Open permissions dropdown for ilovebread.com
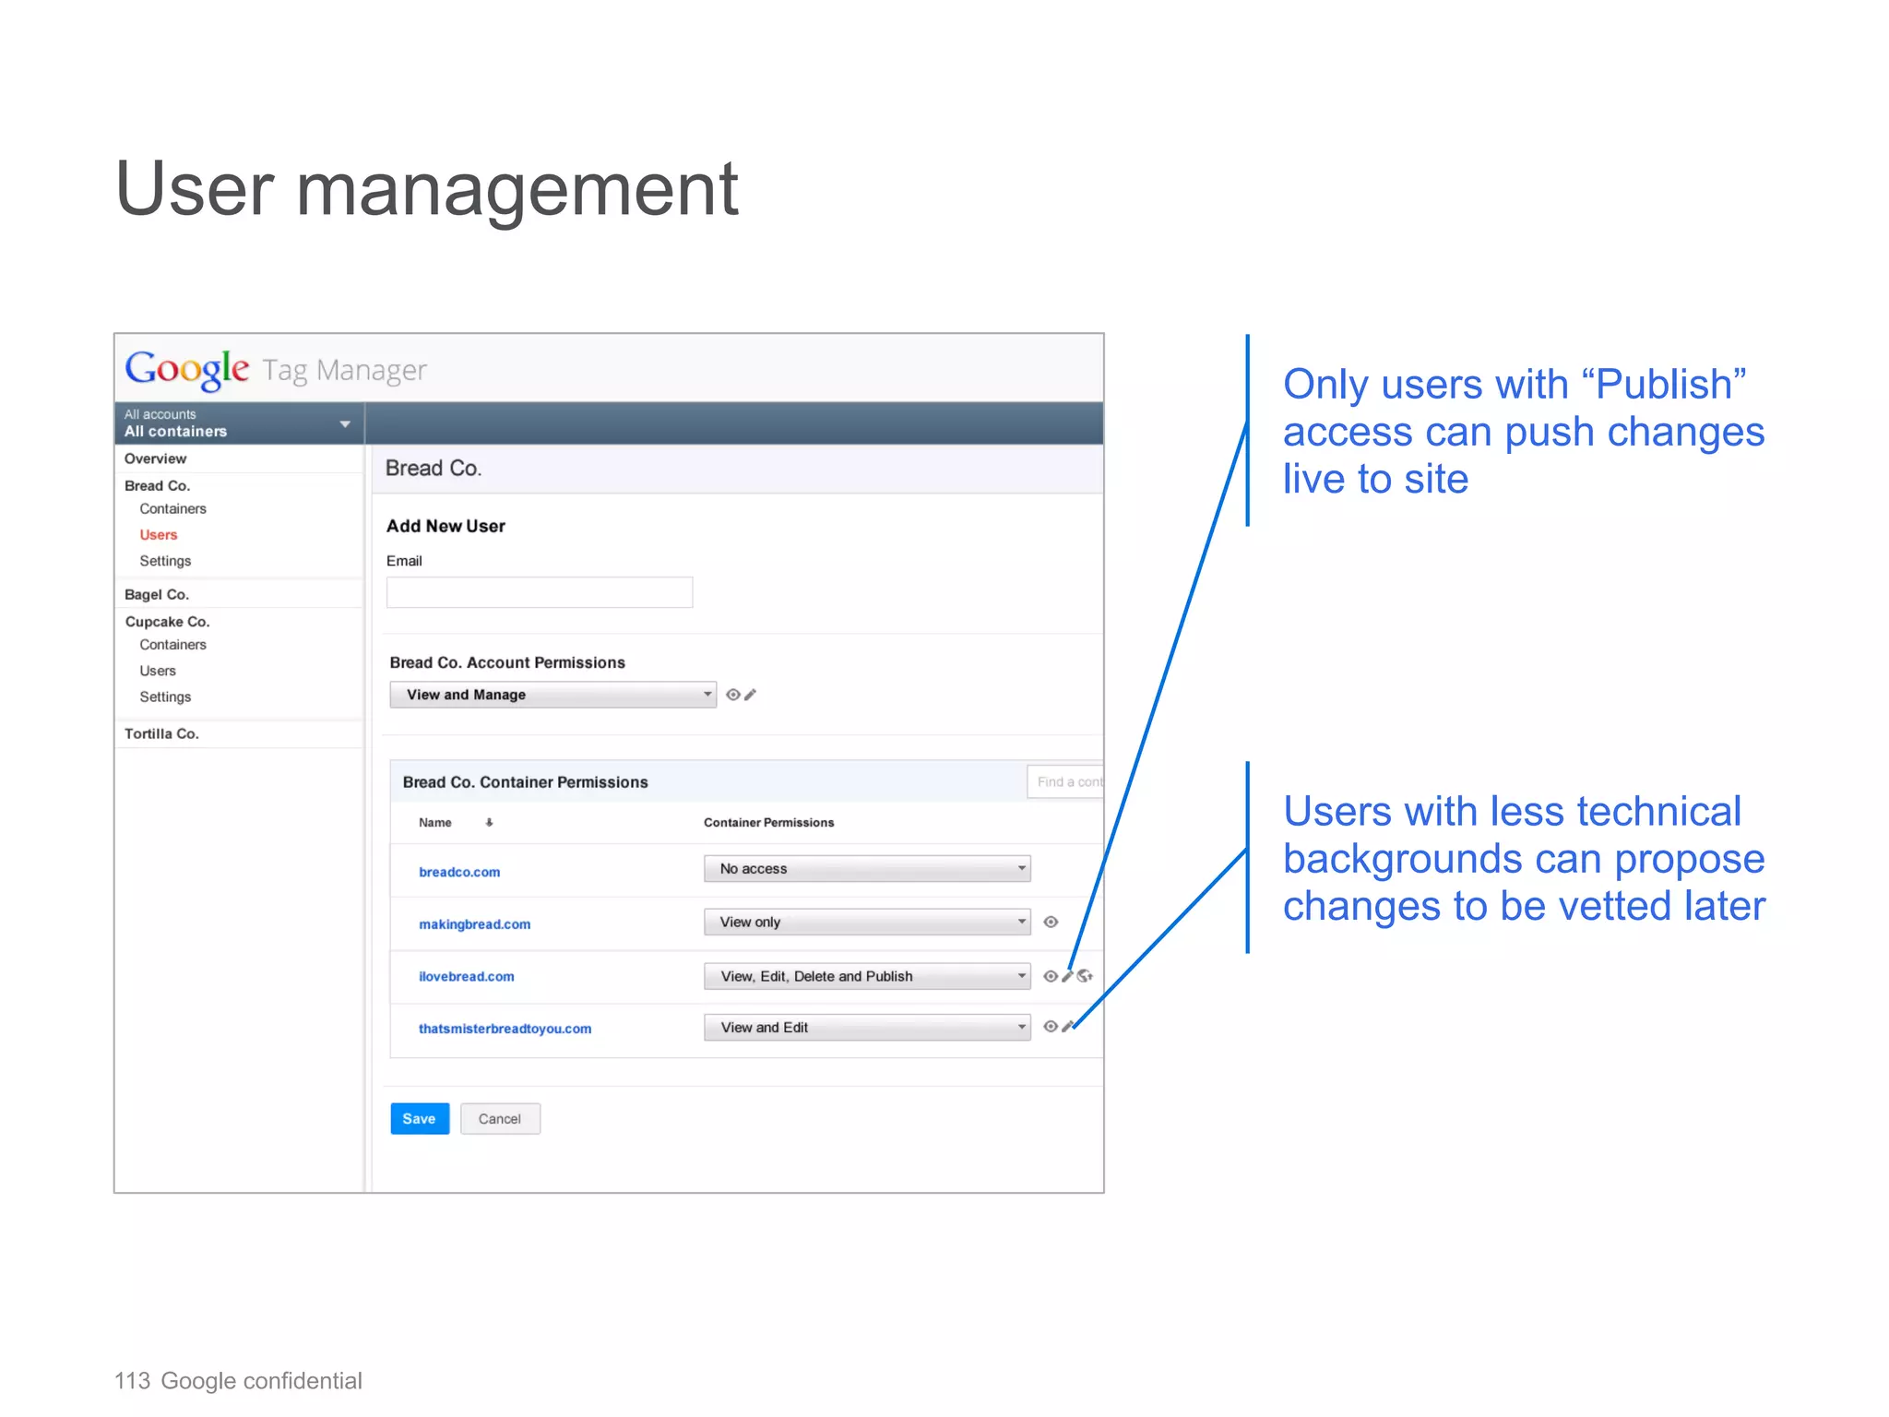Image resolution: width=1889 pixels, height=1417 pixels. 867,976
